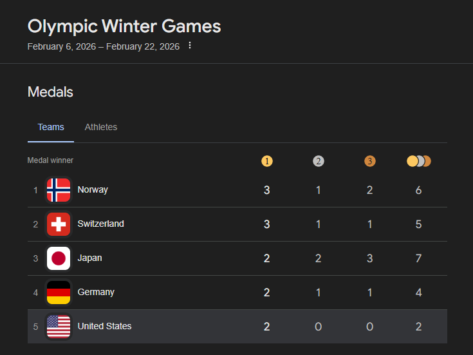Click the Olympic Winter Games title
This screenshot has height=355, width=473.
click(x=124, y=26)
